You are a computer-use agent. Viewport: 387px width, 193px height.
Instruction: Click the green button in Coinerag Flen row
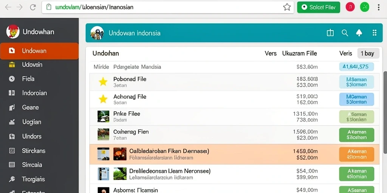(356, 135)
